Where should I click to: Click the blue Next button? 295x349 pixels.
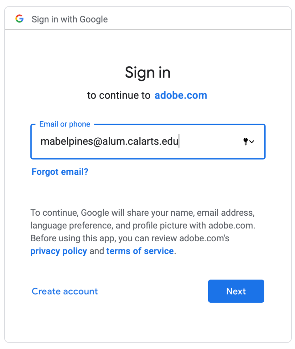tap(236, 291)
